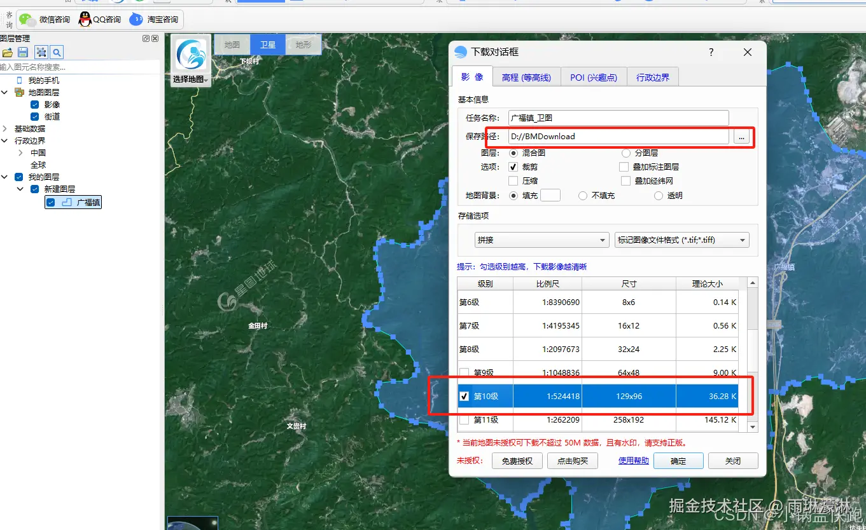
Task: Collapse the 行政边界 tree node
Action: tap(4, 141)
